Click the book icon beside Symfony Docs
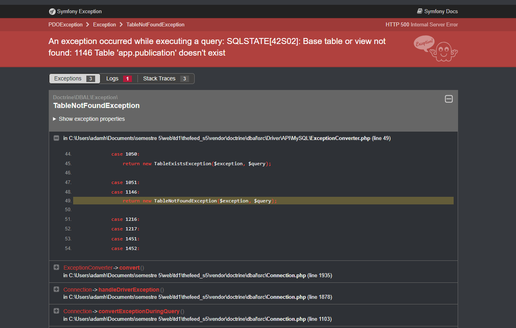The height and width of the screenshot is (328, 516). pos(419,11)
